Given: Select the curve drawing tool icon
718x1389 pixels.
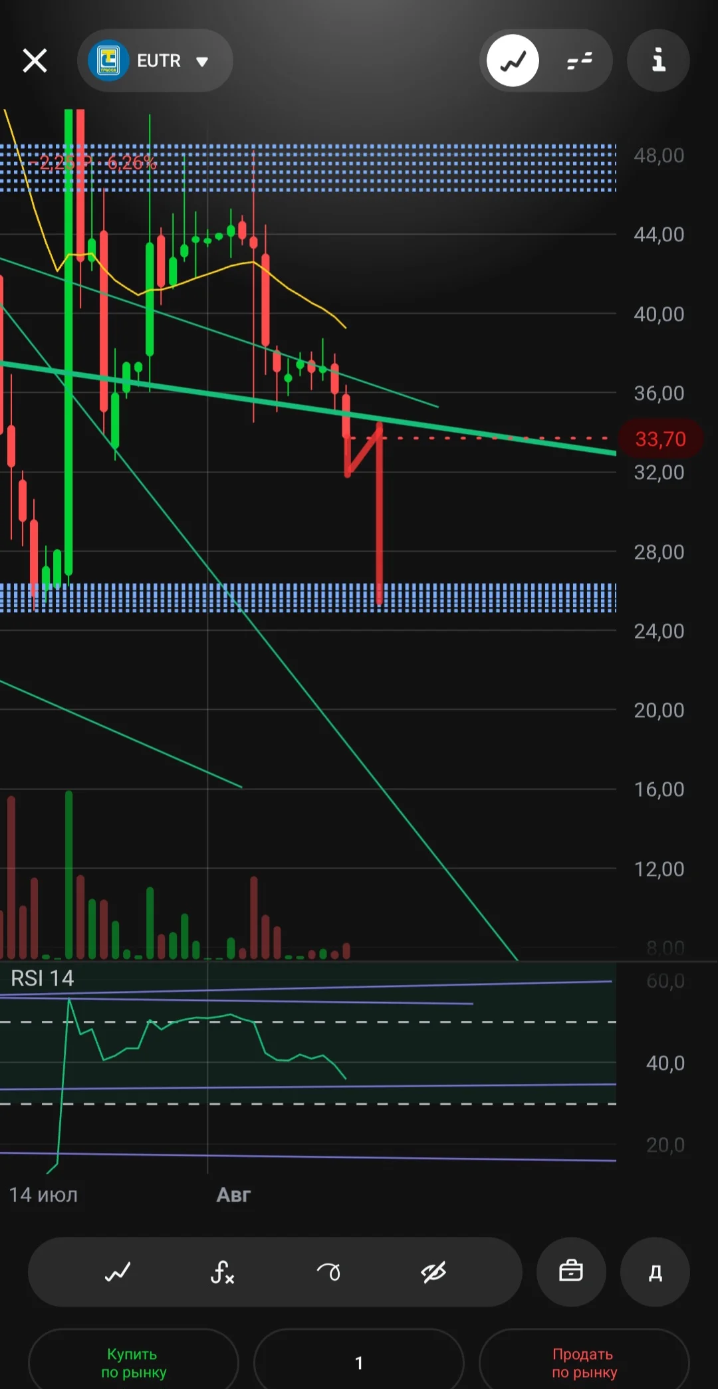Looking at the screenshot, I should tap(328, 1272).
